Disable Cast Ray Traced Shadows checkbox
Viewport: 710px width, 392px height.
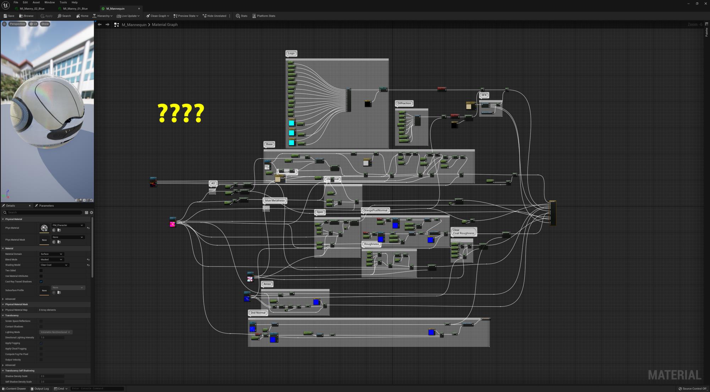point(41,281)
